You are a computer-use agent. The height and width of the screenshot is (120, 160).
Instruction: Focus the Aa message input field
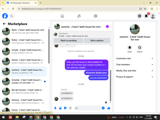[88, 108]
